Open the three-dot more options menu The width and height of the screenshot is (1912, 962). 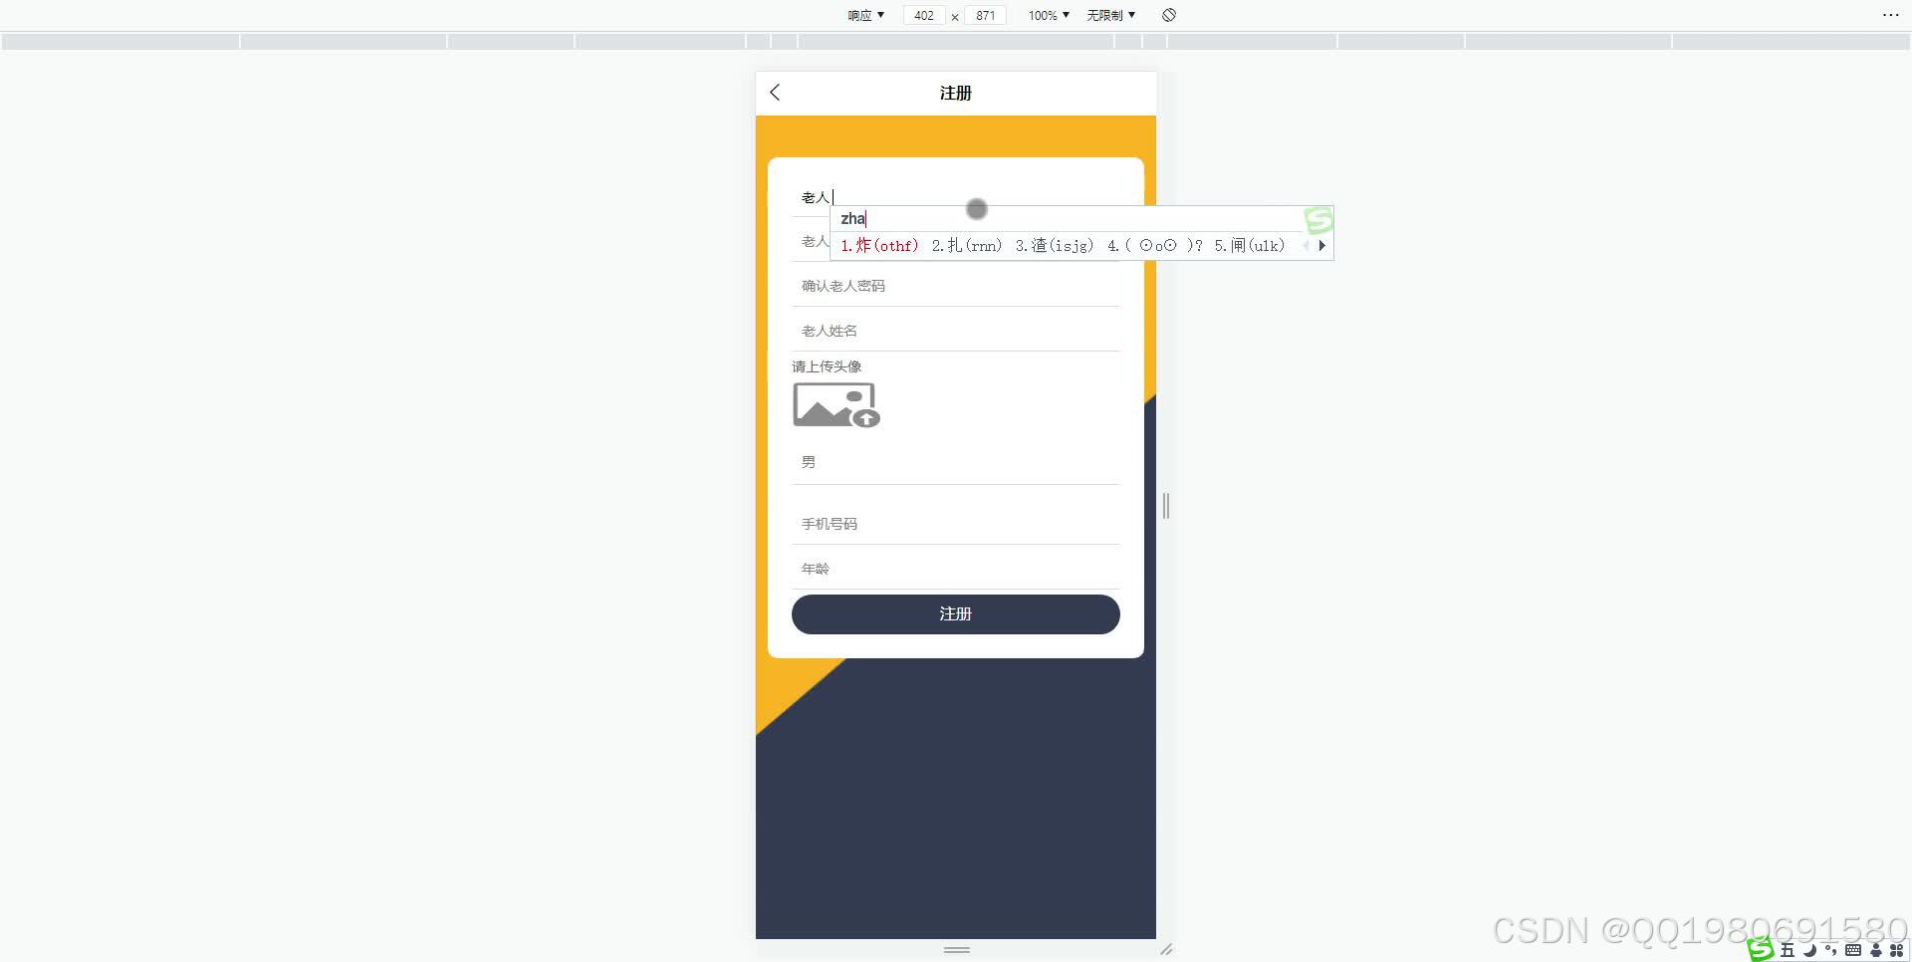tap(1891, 15)
